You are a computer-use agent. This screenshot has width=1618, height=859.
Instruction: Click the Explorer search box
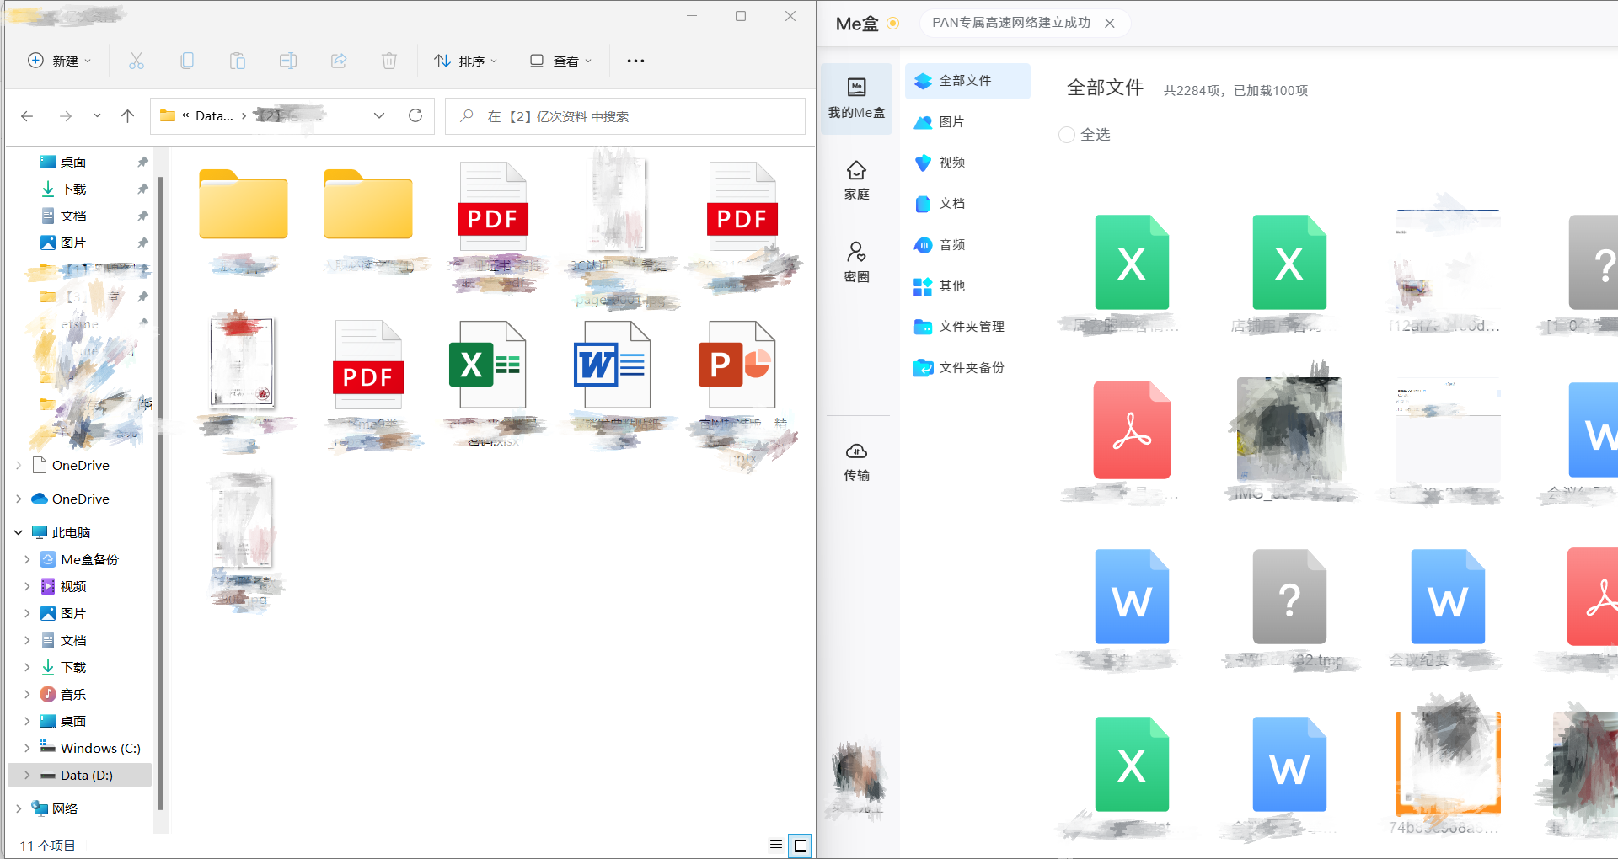coord(624,116)
